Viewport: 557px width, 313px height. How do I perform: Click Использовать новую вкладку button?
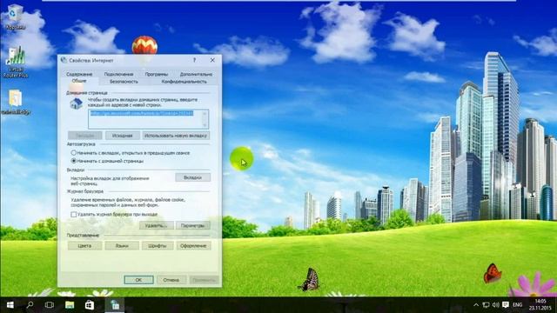pyautogui.click(x=176, y=136)
